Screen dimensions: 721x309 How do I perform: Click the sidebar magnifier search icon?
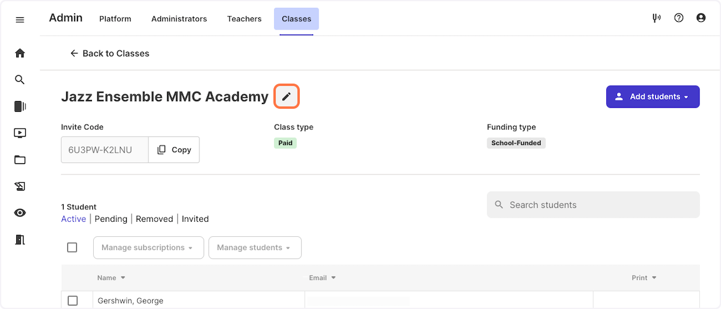[20, 79]
